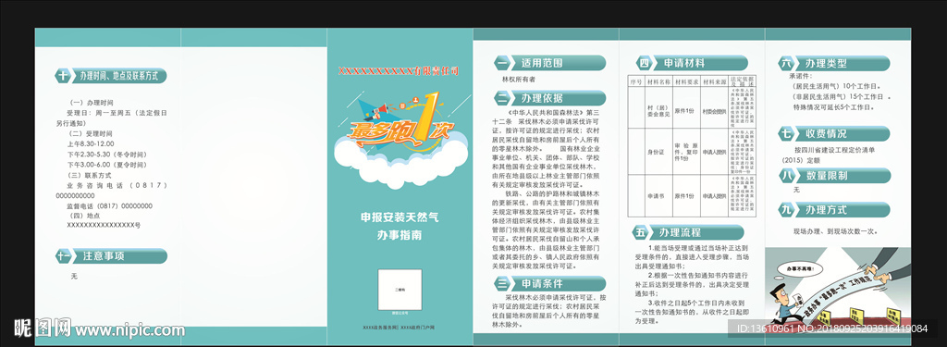
Task: Click the XXXXXXXXXXXXXXXXX号 address line
Action: pos(104,225)
